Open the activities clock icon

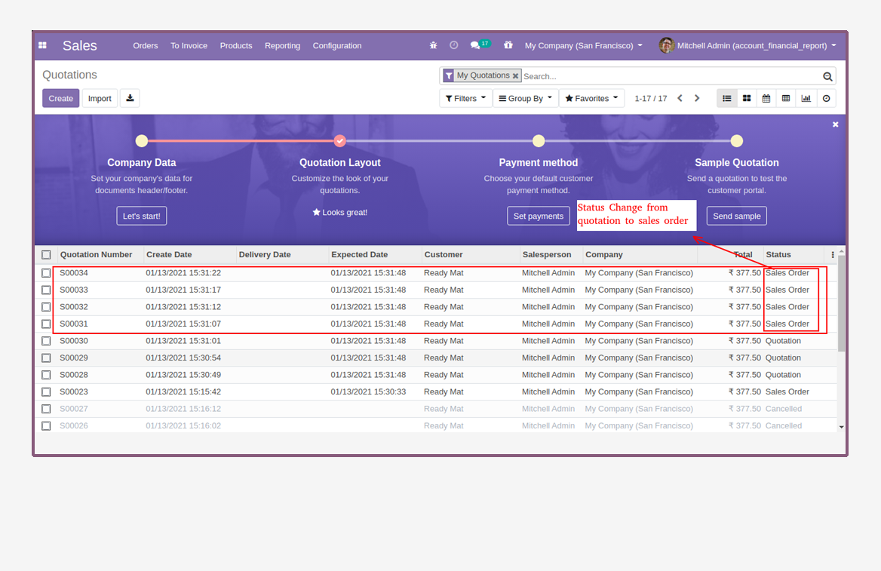(454, 45)
